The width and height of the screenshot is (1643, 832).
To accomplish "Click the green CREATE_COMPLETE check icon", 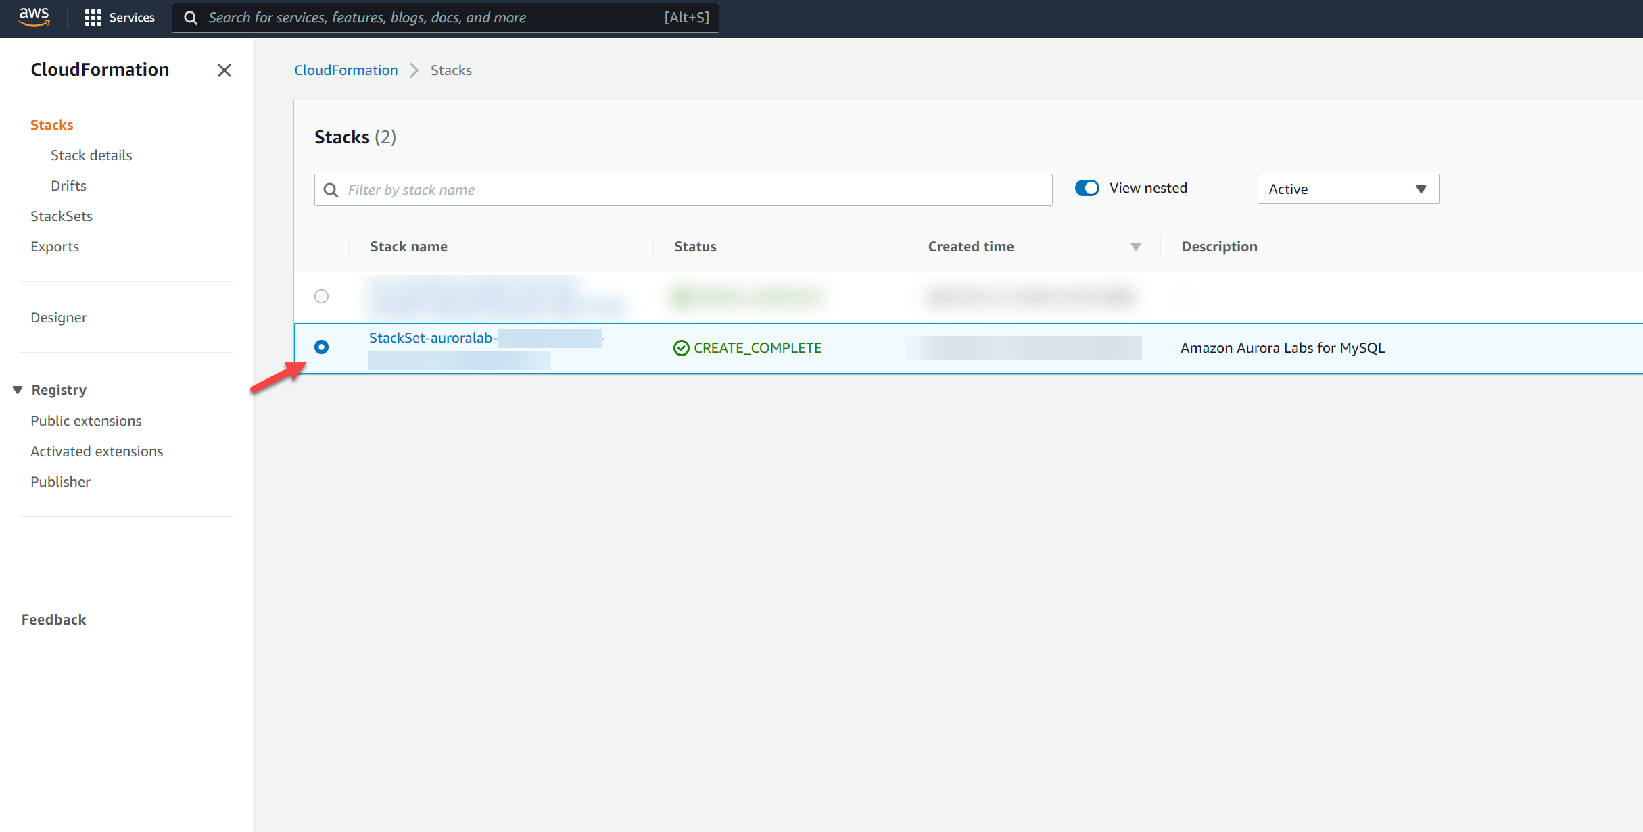I will 681,348.
